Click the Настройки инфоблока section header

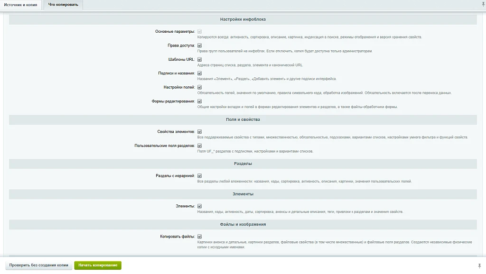pyautogui.click(x=243, y=19)
